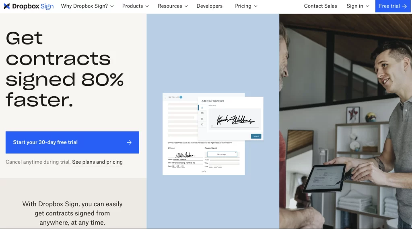The image size is (412, 229).
Task: Expand the Products dropdown chevron
Action: pyautogui.click(x=147, y=6)
